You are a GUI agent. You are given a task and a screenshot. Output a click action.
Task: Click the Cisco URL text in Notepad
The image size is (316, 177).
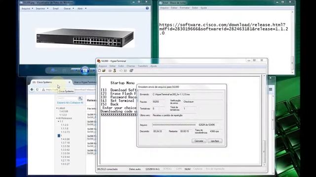coord(224,29)
